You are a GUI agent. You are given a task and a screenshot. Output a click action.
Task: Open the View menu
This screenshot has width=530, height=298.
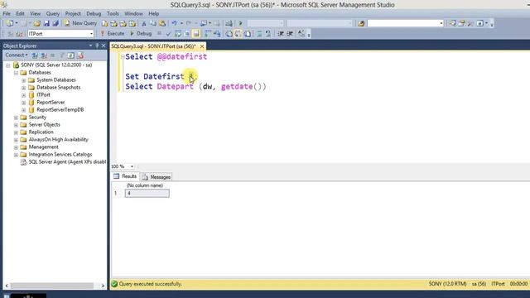[x=35, y=13]
